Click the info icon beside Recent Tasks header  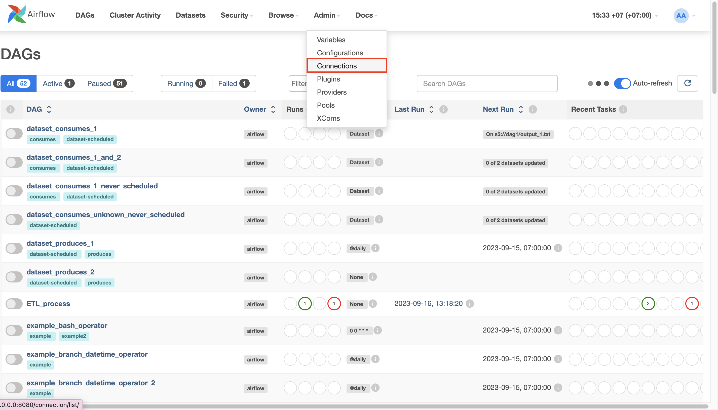click(623, 109)
